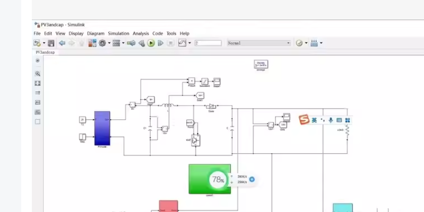Image resolution: width=424 pixels, height=212 pixels.
Task: Select the Zoom tool in the palette
Action: pyautogui.click(x=38, y=74)
